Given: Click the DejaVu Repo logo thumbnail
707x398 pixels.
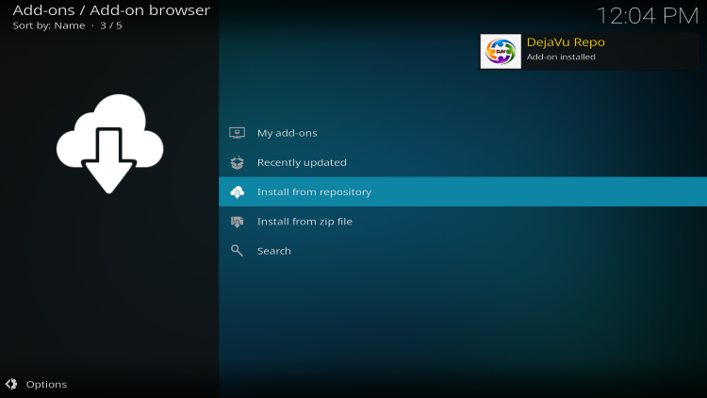Looking at the screenshot, I should coord(501,52).
